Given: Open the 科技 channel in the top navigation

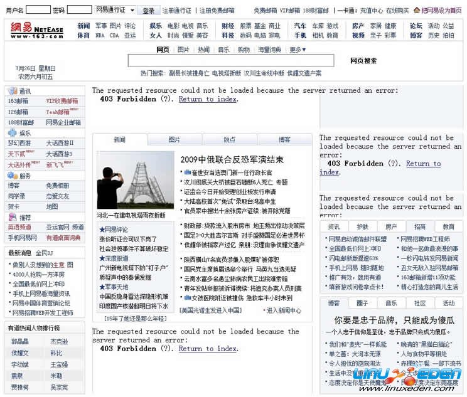Looking at the screenshot, I should [x=228, y=35].
